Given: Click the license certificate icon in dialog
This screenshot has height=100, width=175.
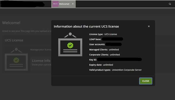Looking at the screenshot, I should 70,44.
